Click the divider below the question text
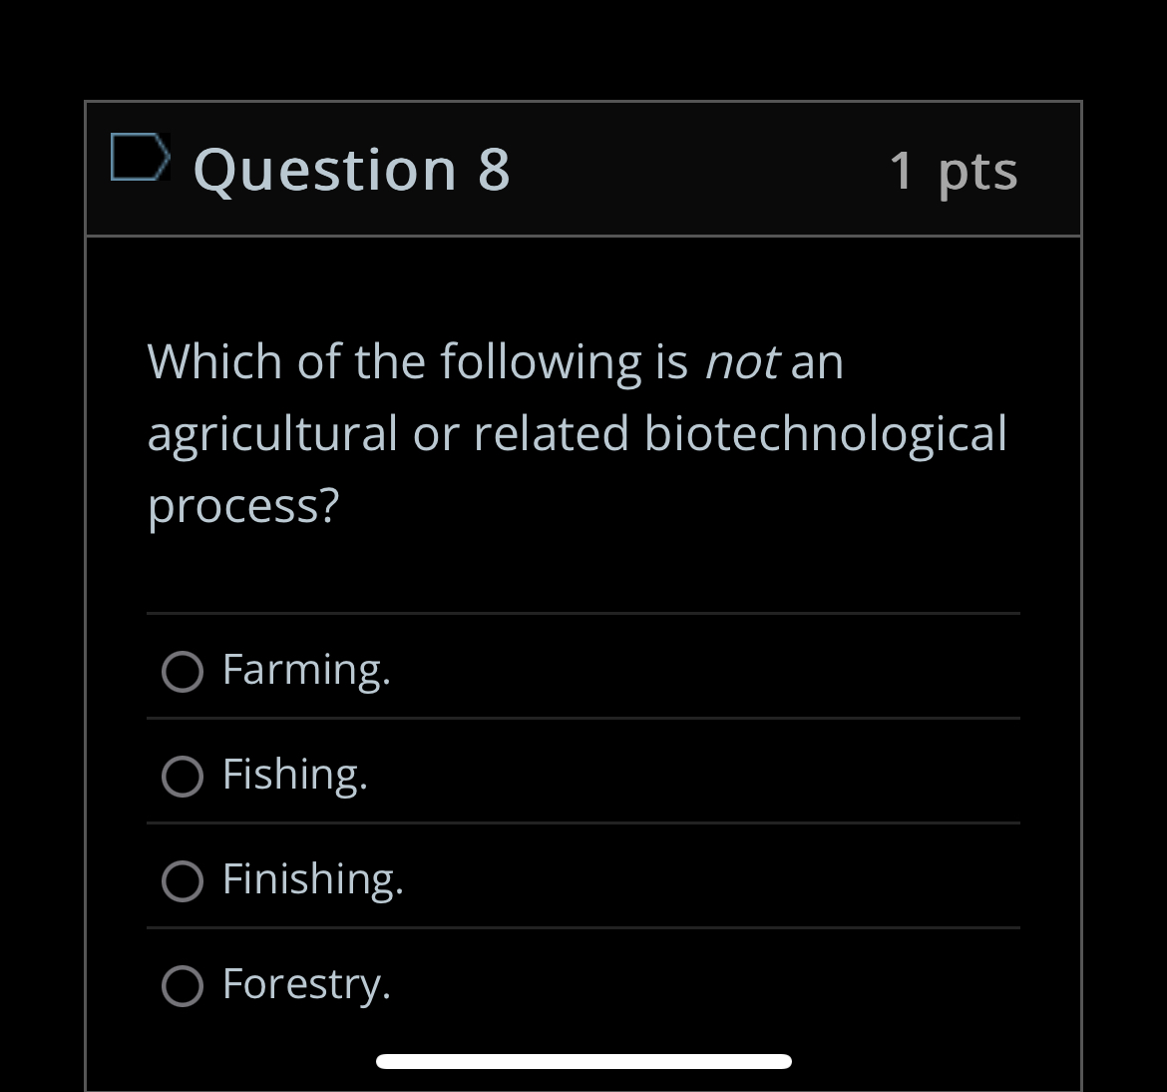1167x1092 pixels. (583, 614)
